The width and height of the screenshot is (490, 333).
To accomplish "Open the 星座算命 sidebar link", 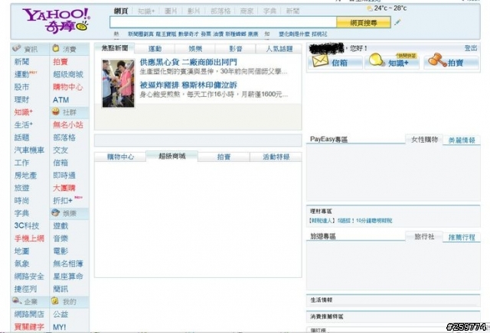I will [68, 276].
